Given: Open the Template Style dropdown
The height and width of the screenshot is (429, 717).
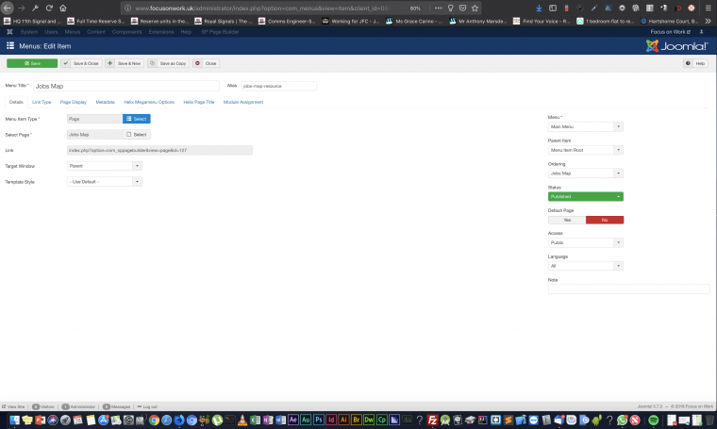Looking at the screenshot, I should pos(105,182).
